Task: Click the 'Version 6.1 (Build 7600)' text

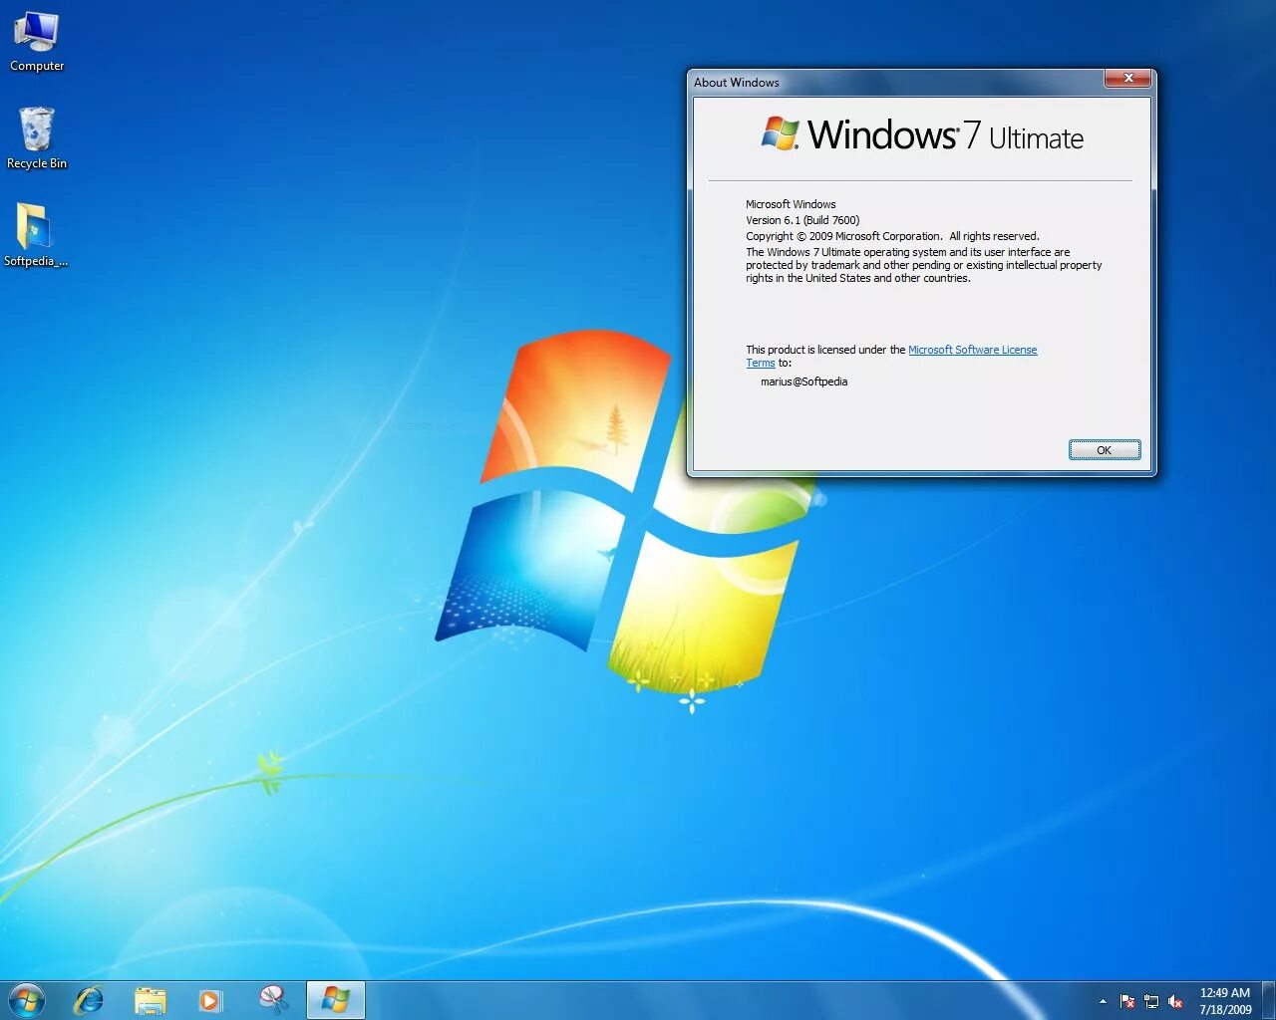Action: 802,220
